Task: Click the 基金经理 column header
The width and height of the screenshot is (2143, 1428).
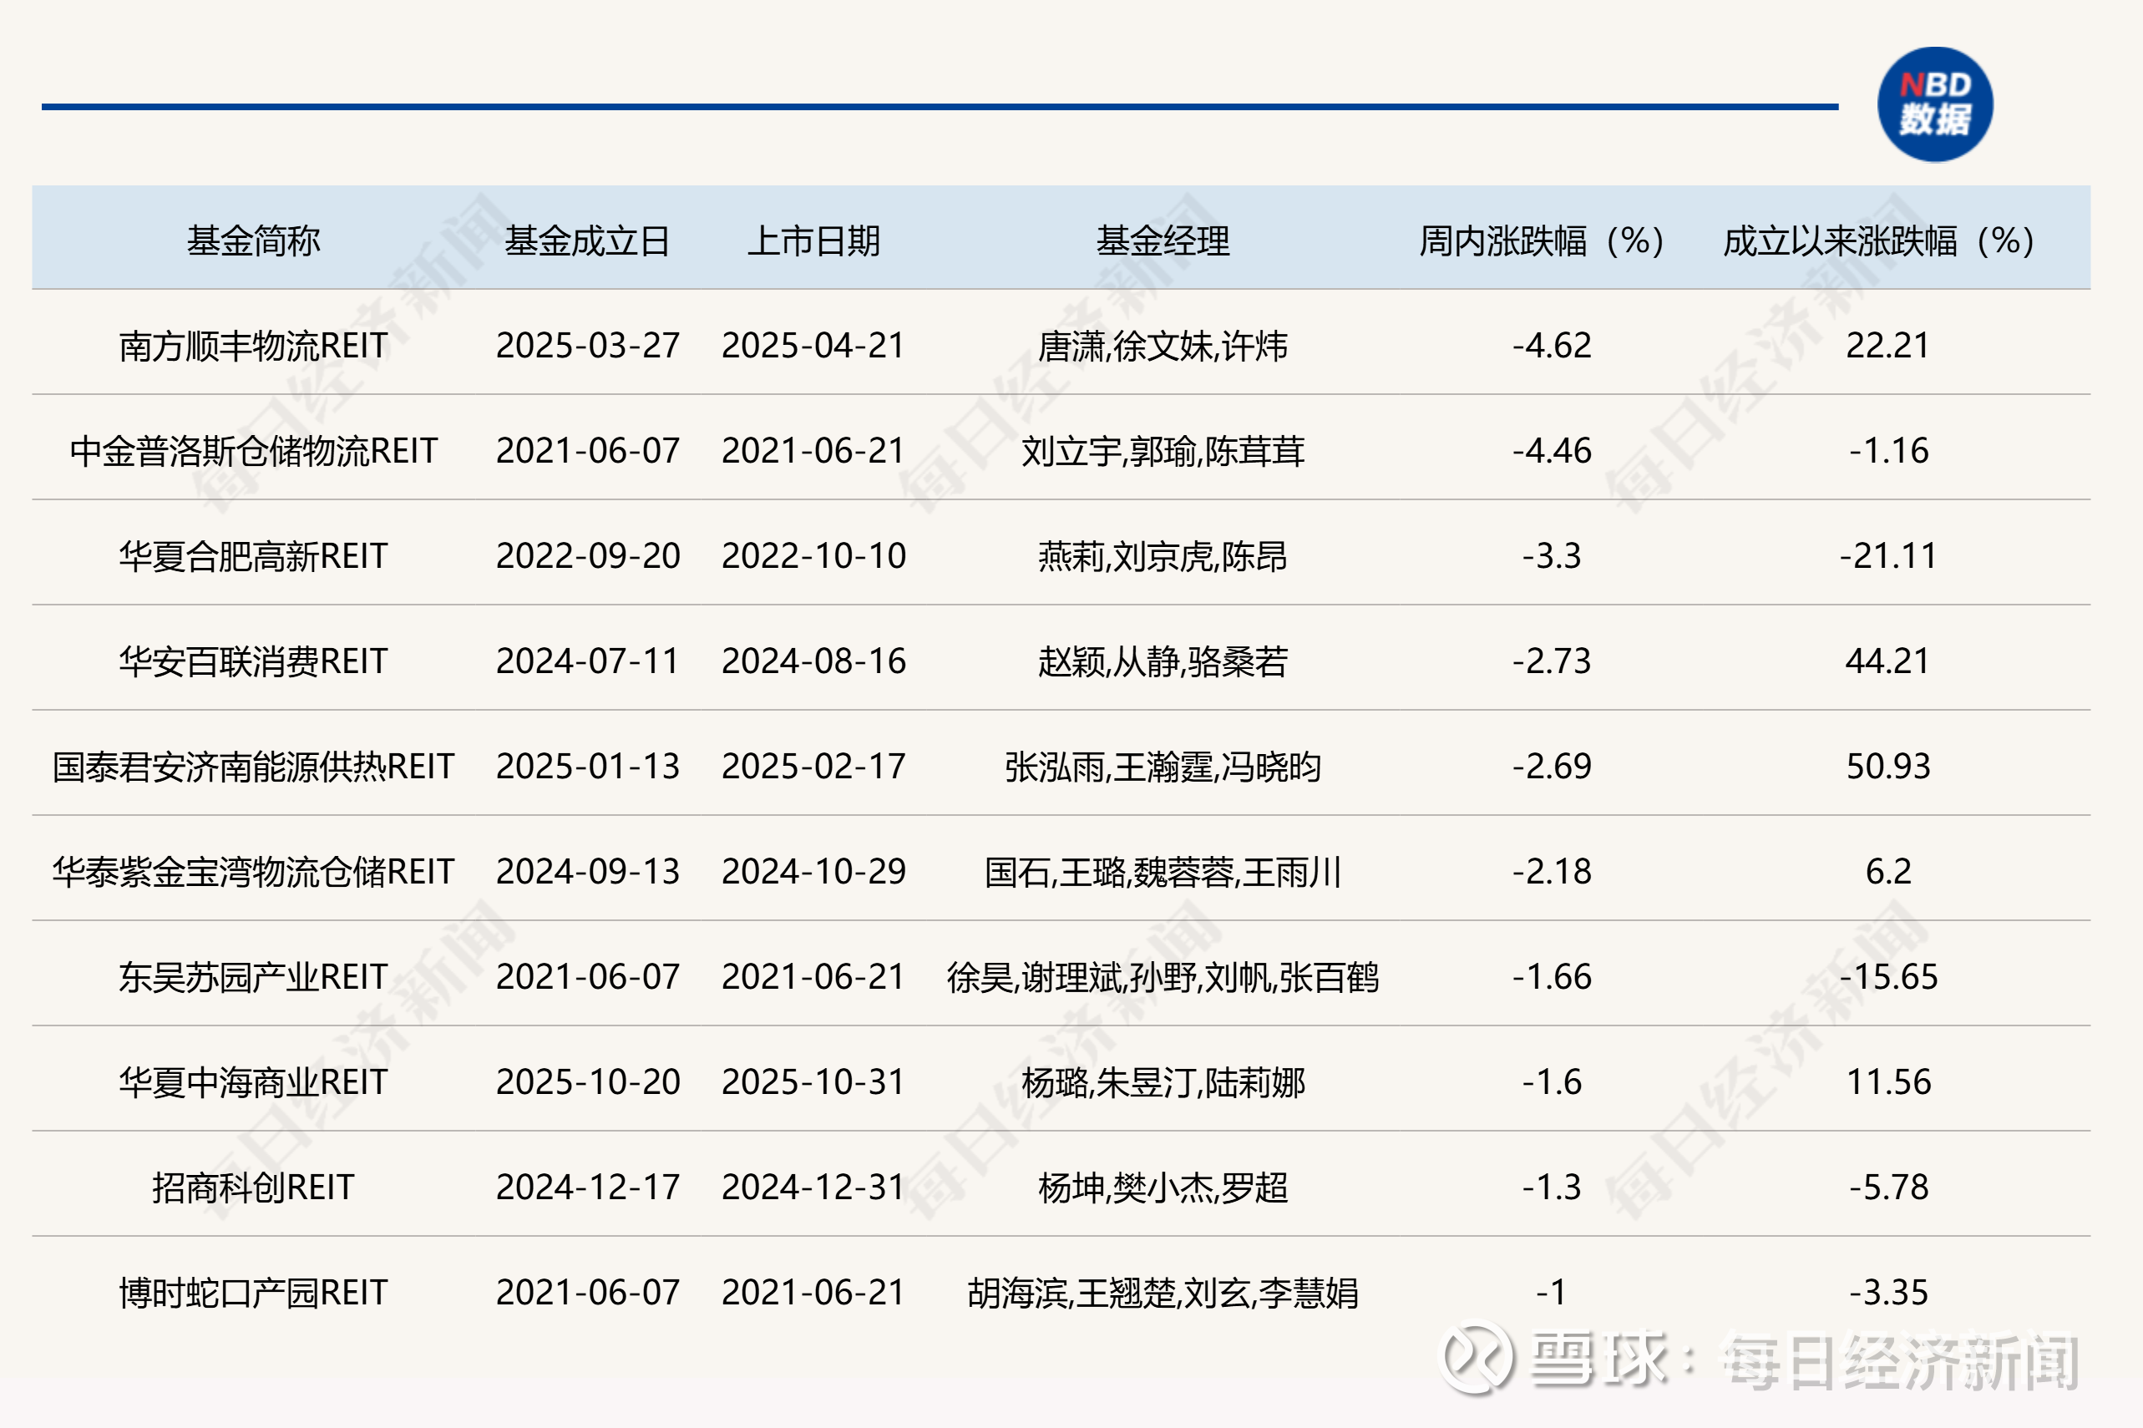Action: pos(1163,241)
